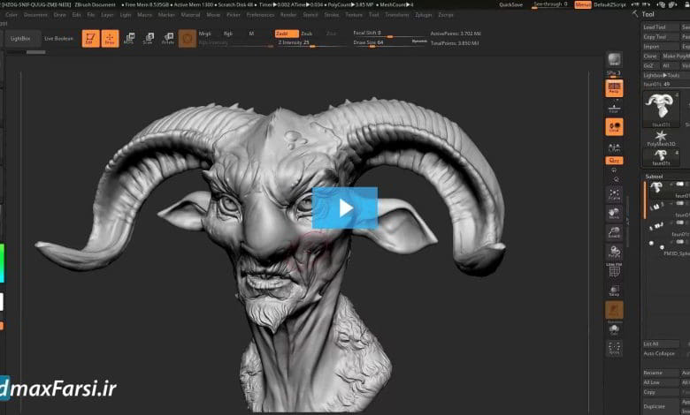Toggle Perspective view icon

click(614, 87)
